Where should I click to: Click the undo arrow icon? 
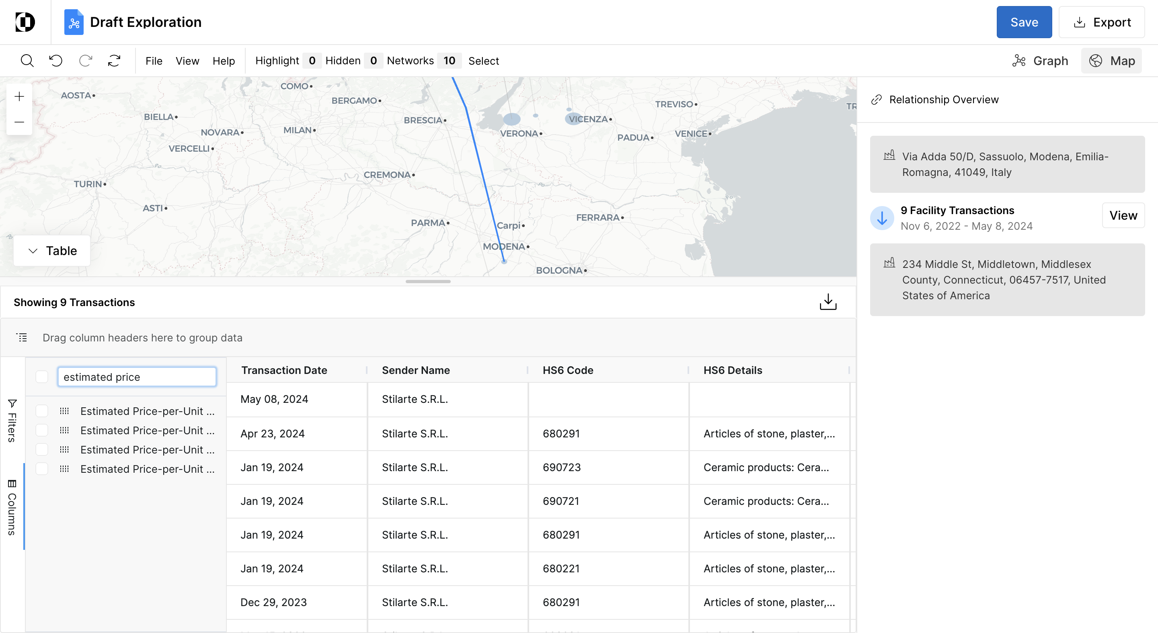tap(56, 61)
